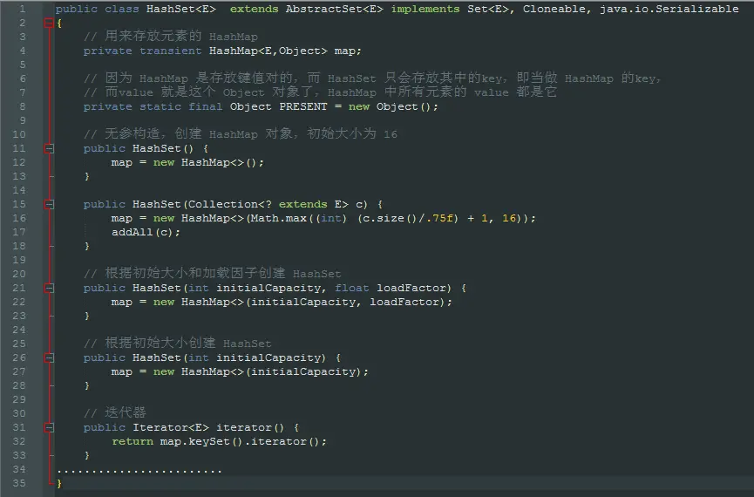The height and width of the screenshot is (497, 754).
Task: Click the comment '// 根据初始大小和加载因子创建 HashSet'
Action: pyautogui.click(x=212, y=273)
